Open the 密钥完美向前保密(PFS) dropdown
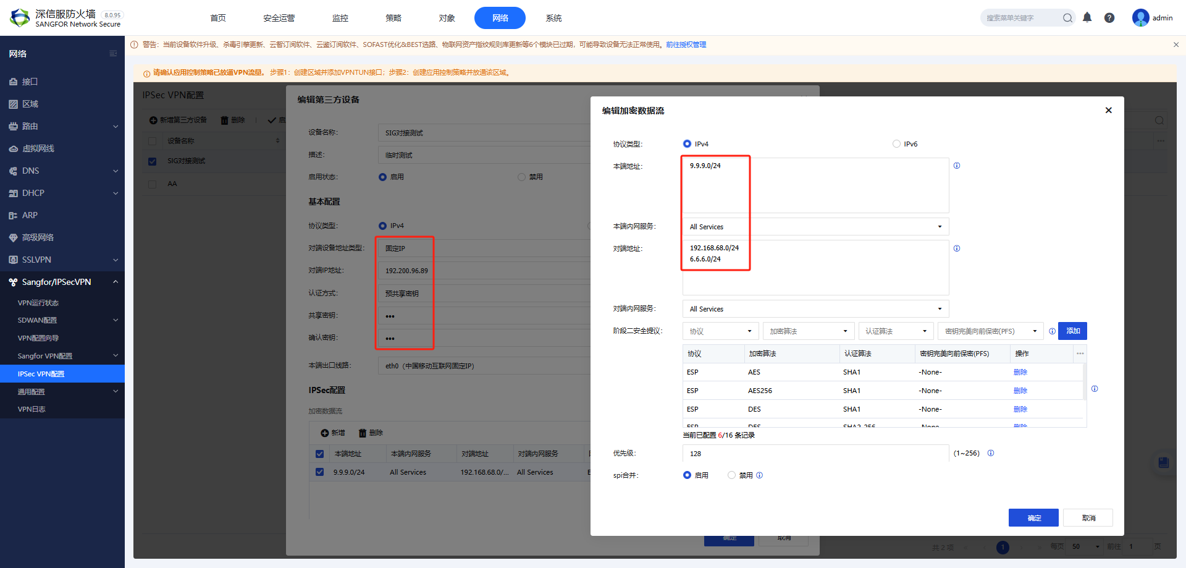This screenshot has height=568, width=1186. point(991,331)
